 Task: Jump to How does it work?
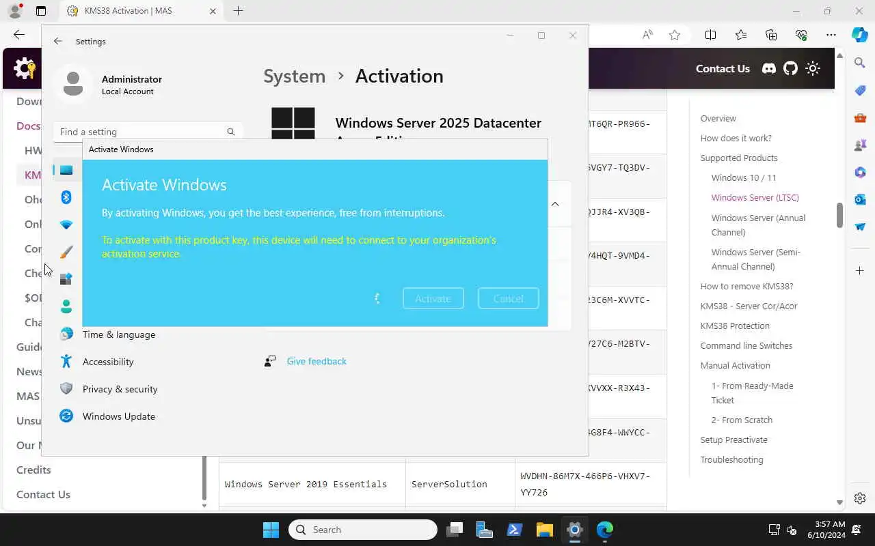(736, 138)
